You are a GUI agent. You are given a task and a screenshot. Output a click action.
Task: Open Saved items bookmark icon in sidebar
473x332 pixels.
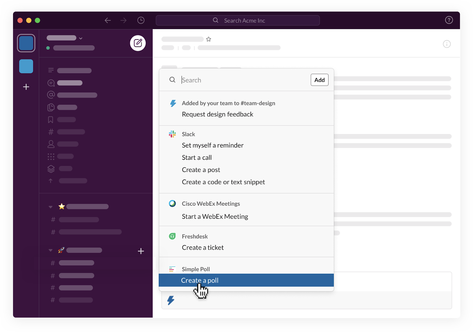[51, 120]
